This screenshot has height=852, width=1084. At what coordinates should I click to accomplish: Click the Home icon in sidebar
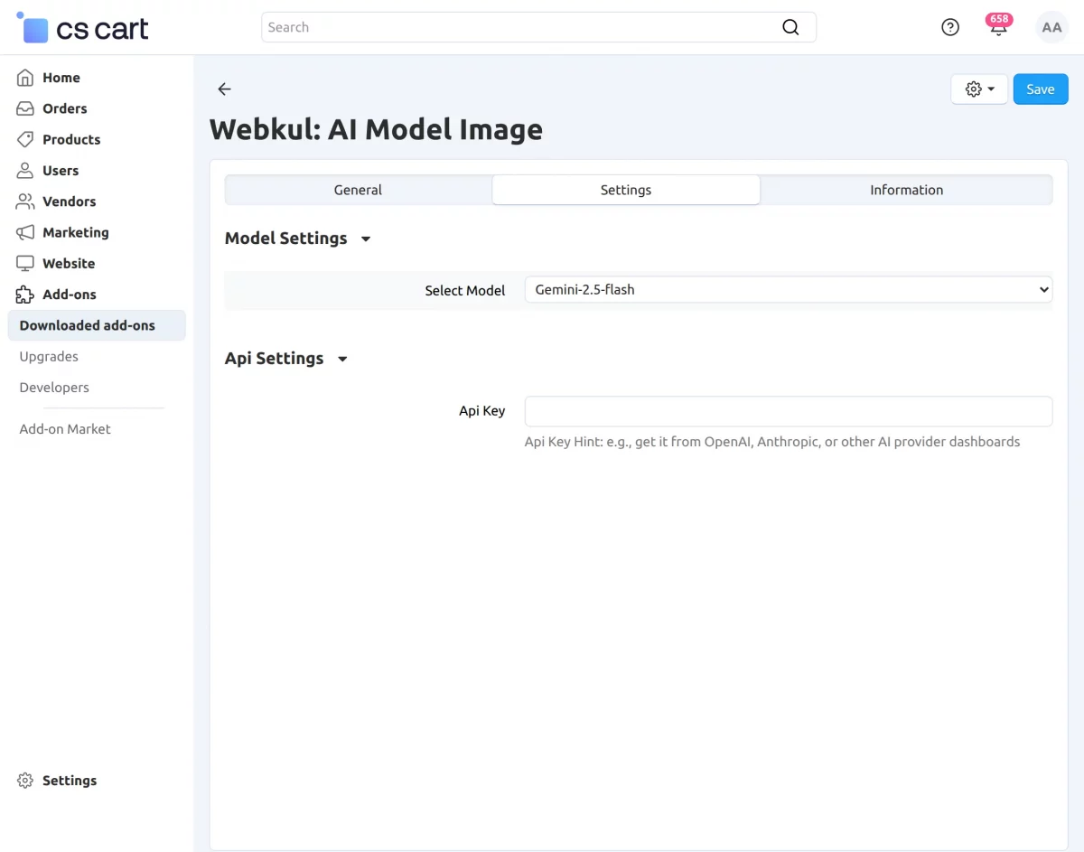tap(25, 78)
